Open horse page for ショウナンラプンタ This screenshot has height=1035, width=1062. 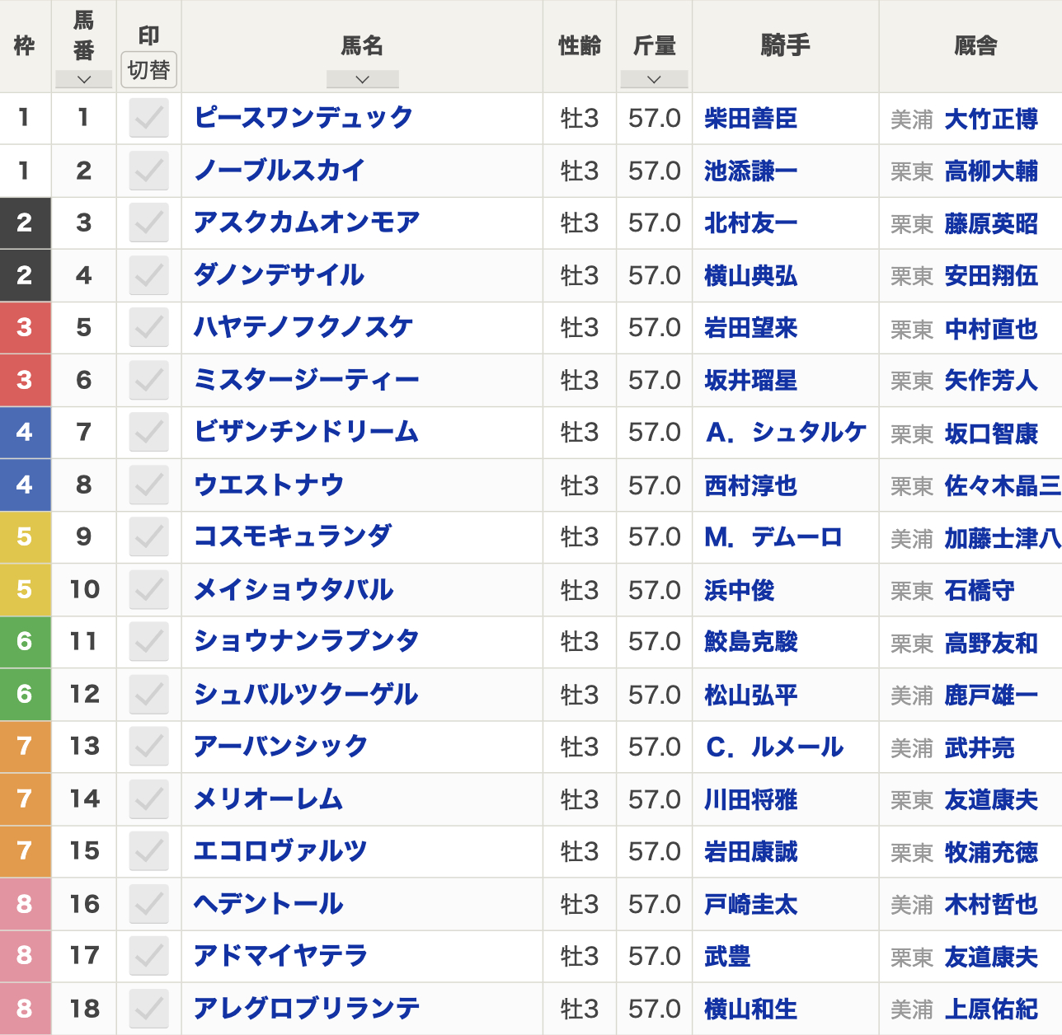pyautogui.click(x=307, y=641)
